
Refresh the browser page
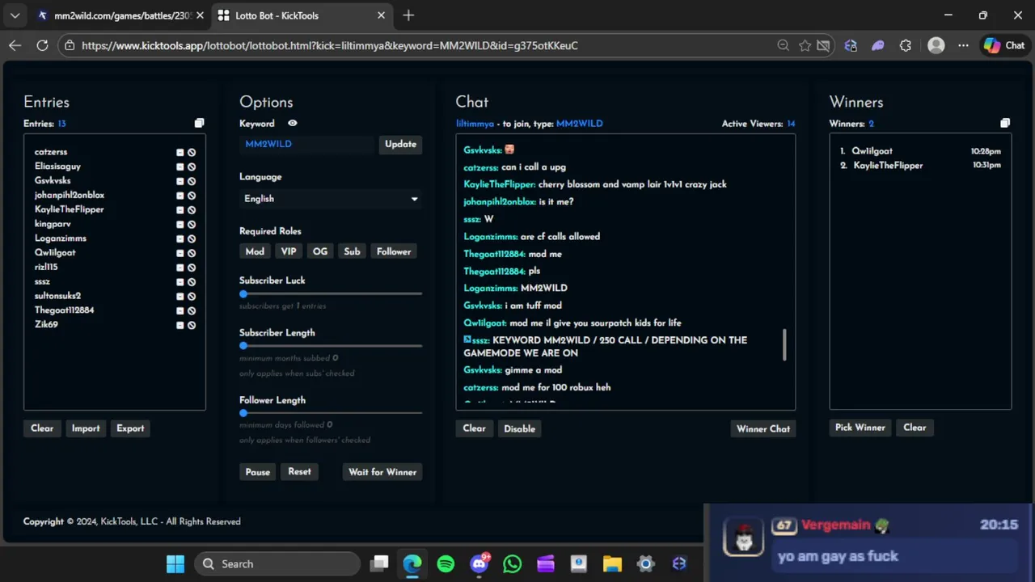coord(42,45)
